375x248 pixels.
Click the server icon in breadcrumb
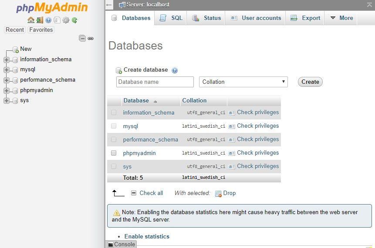click(x=122, y=5)
